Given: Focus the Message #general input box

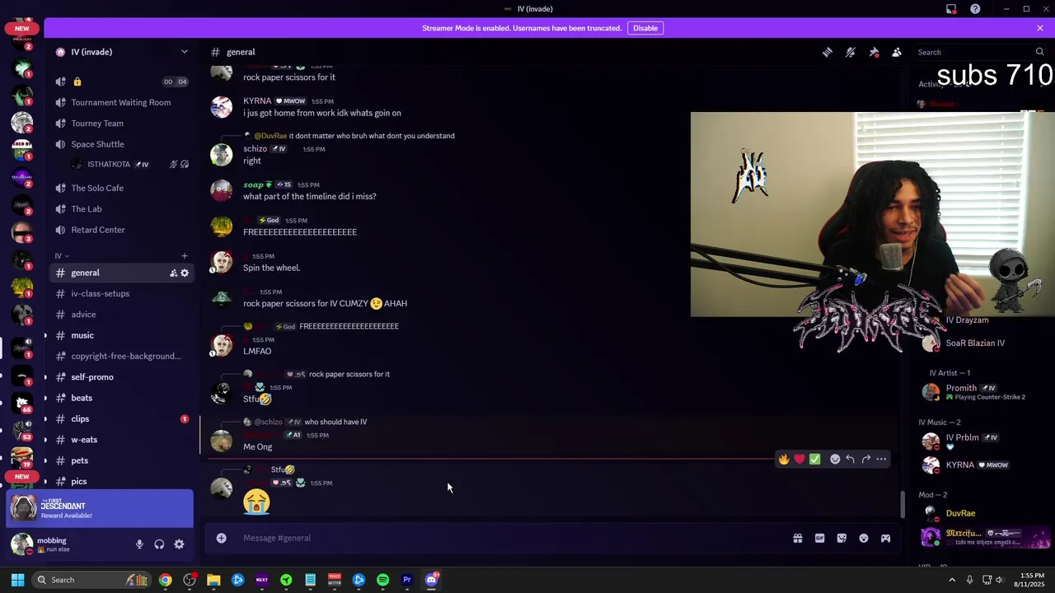Looking at the screenshot, I should click(511, 538).
